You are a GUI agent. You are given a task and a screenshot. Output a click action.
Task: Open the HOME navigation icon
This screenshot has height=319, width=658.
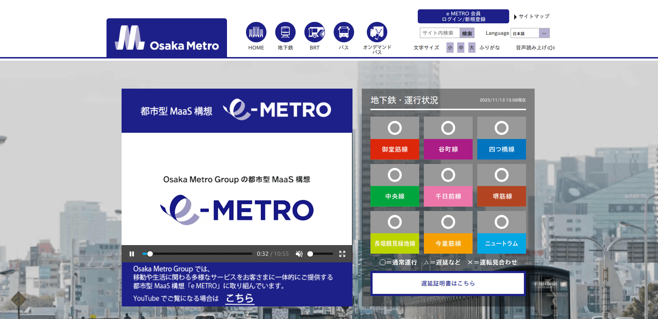[256, 32]
